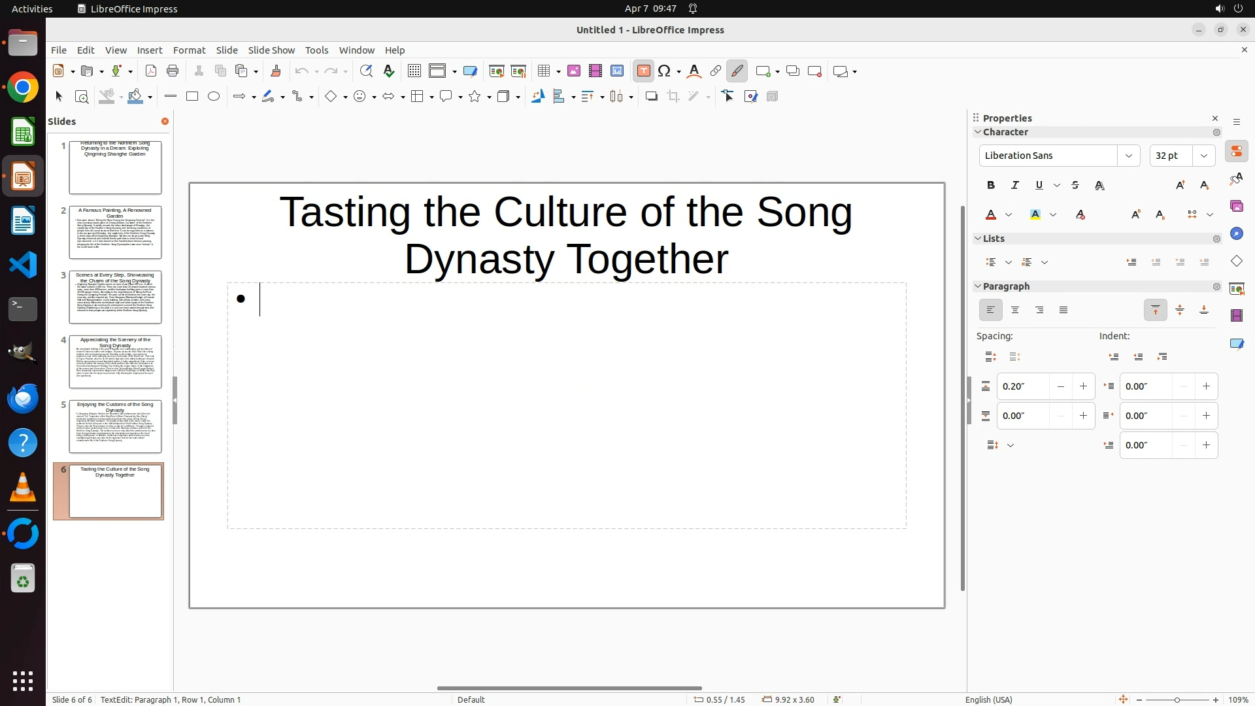The width and height of the screenshot is (1255, 706).
Task: Open the font size dropdown
Action: 1204,156
